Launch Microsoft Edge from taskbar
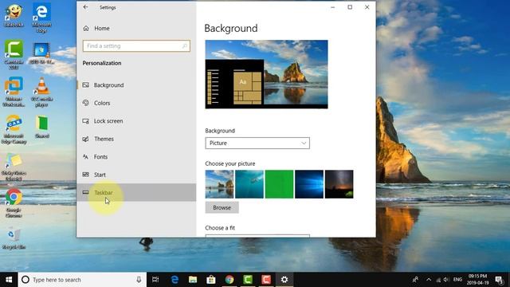This screenshot has width=510, height=287. 175,280
